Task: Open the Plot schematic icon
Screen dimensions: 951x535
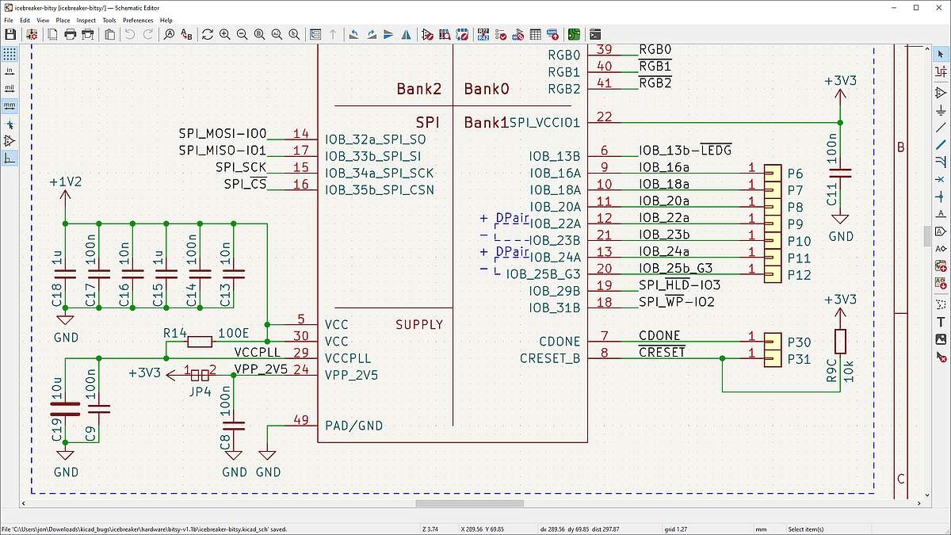Action: (88, 35)
